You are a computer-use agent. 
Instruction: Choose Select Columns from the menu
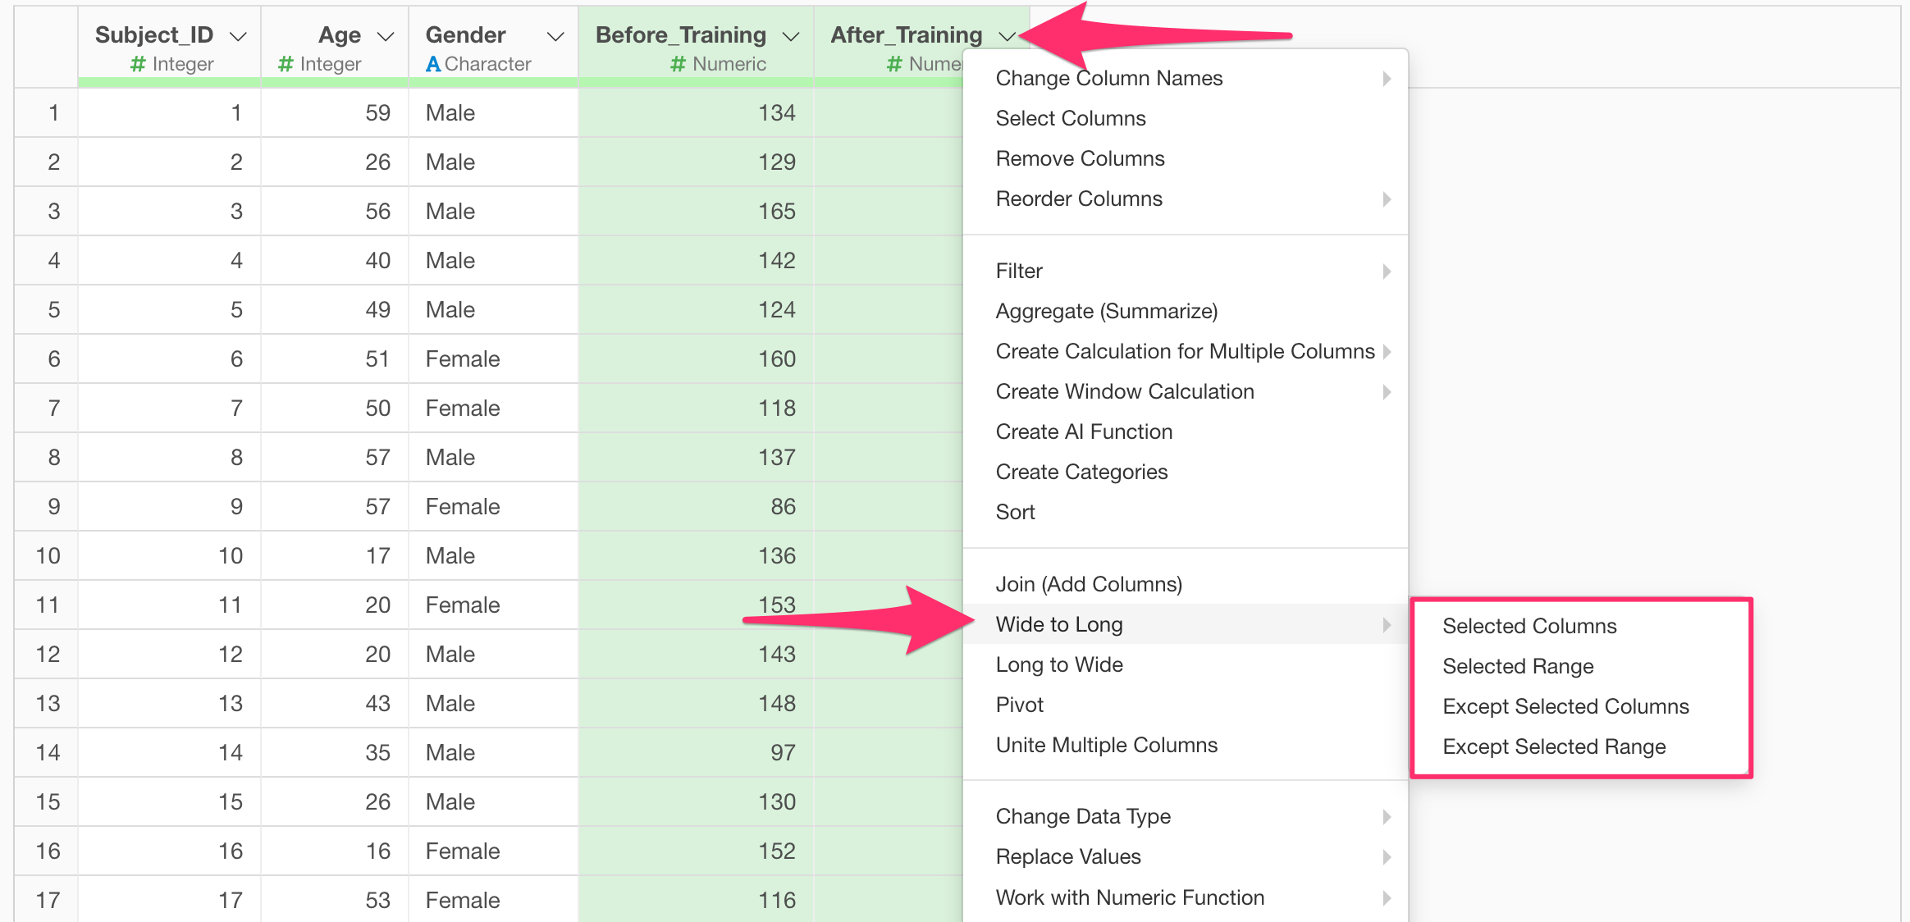coord(1070,119)
